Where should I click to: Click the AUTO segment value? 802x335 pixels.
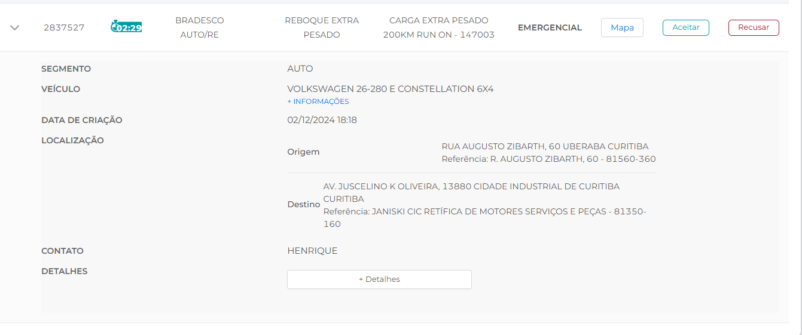[300, 69]
